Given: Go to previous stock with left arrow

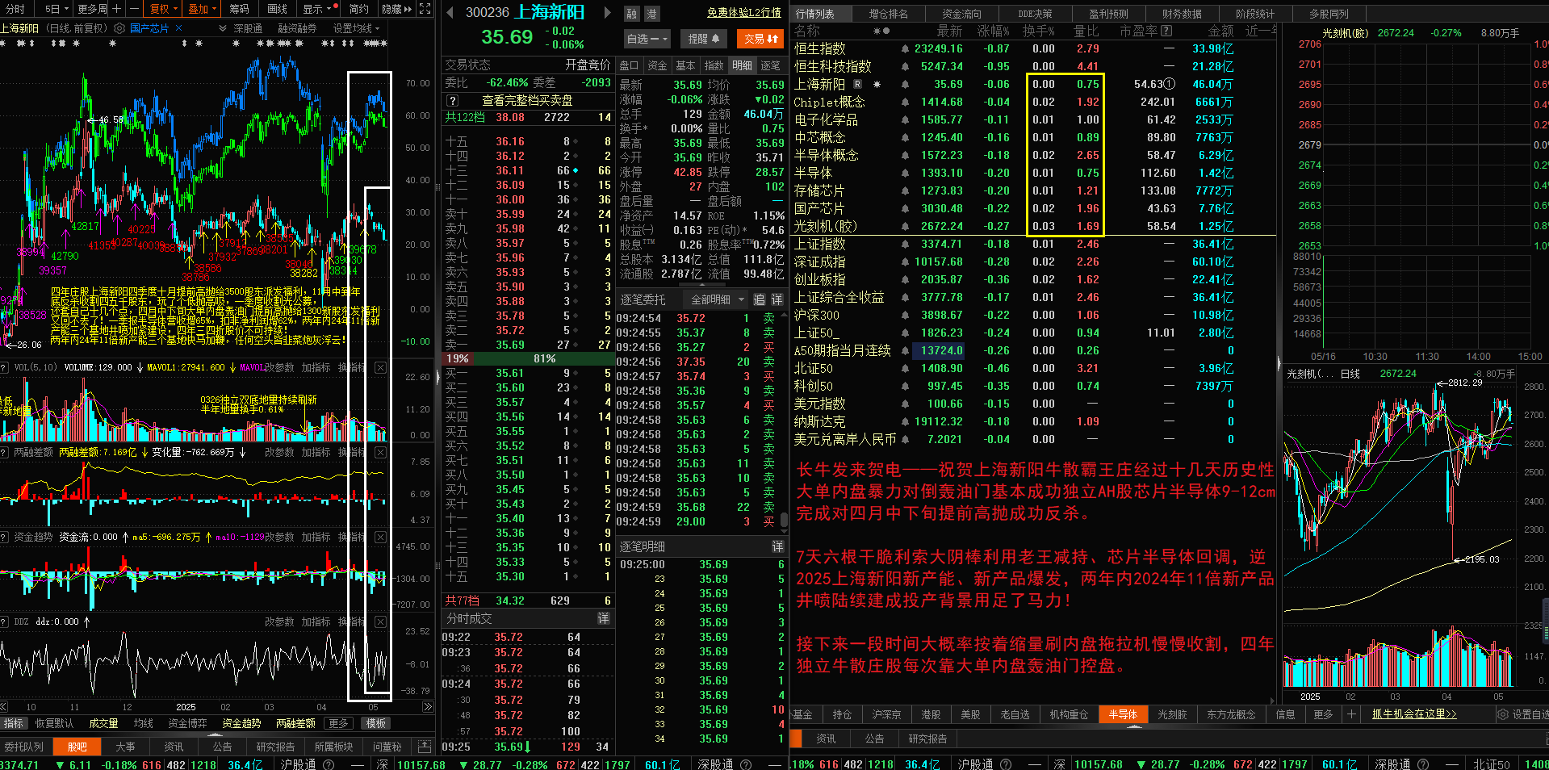Looking at the screenshot, I should pos(448,12).
